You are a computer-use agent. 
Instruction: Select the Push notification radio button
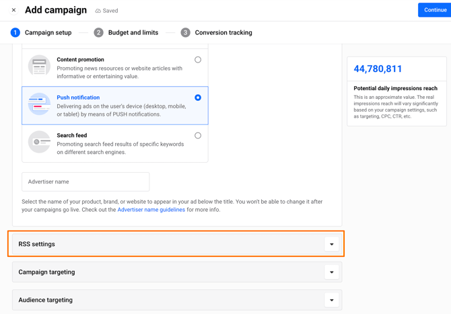[198, 97]
